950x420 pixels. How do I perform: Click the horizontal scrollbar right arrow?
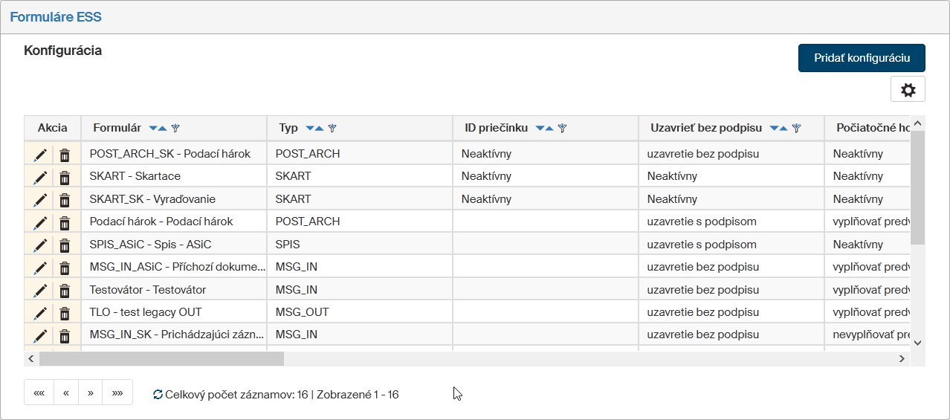coord(902,358)
